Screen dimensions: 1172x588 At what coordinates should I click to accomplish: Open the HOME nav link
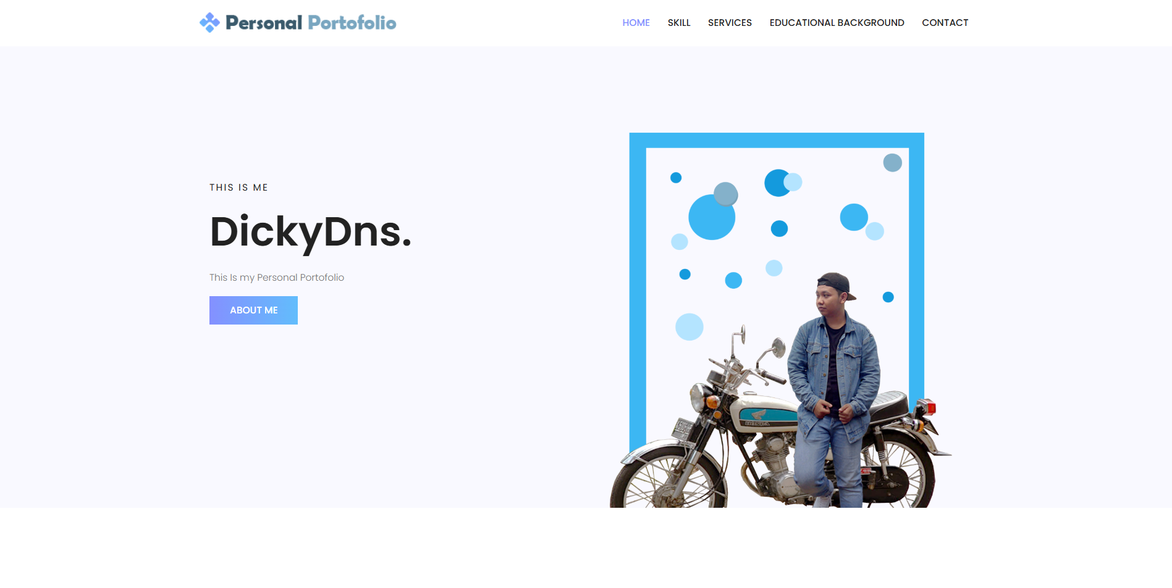(x=636, y=23)
